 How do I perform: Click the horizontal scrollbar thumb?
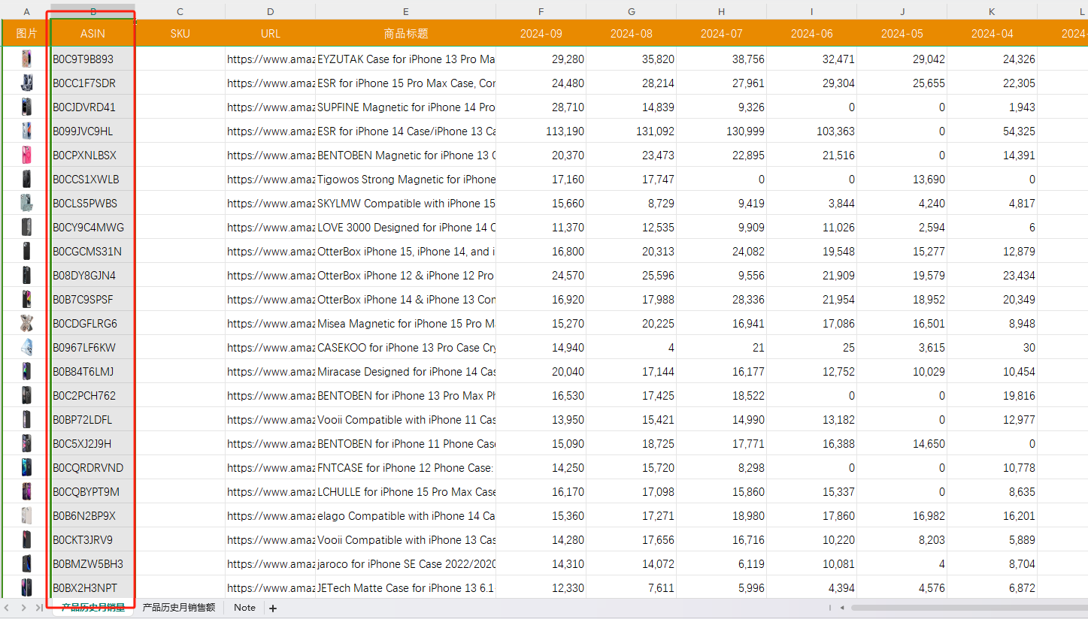968,608
